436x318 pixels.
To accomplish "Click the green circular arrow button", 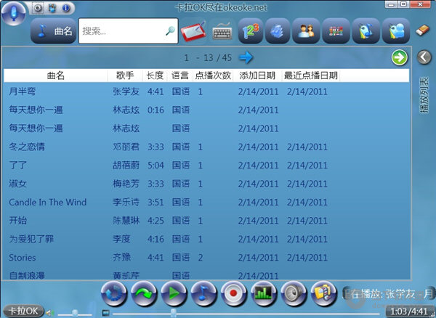I will 400,57.
